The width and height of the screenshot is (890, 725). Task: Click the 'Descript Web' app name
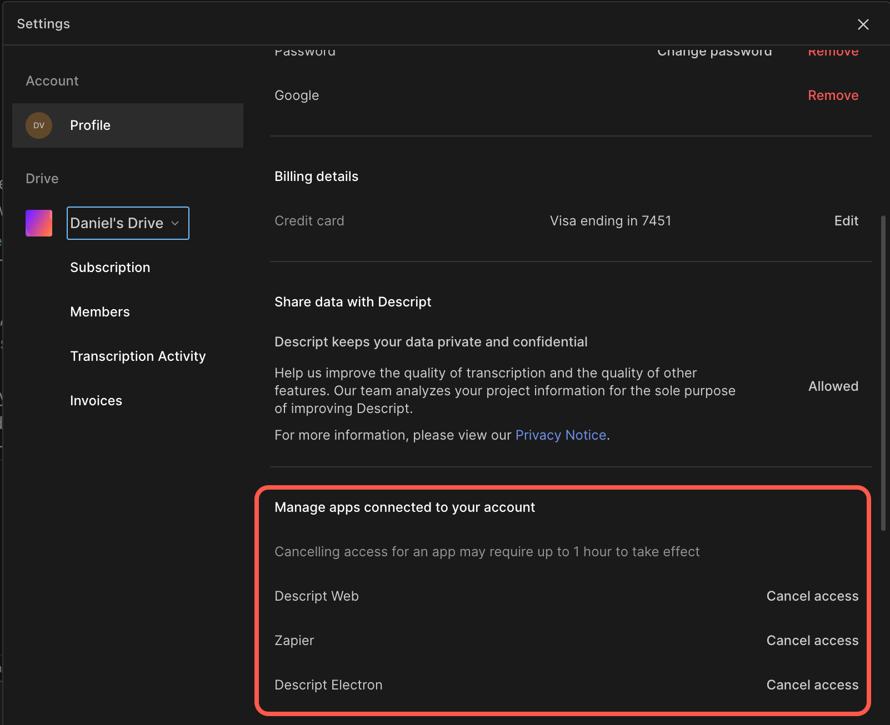[x=317, y=596]
